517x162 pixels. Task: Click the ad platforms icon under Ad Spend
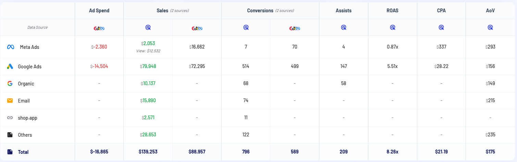pos(99,28)
